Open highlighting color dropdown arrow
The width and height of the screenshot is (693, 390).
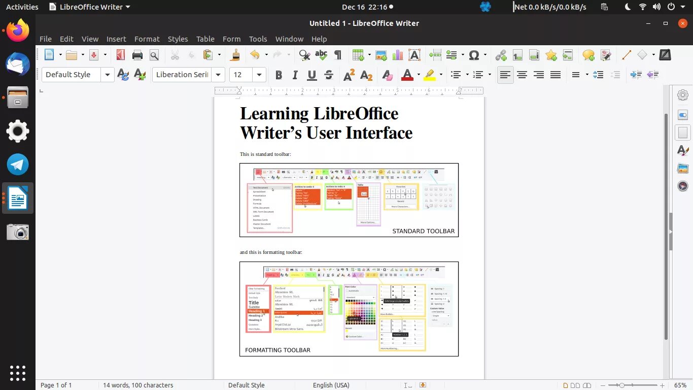[441, 75]
